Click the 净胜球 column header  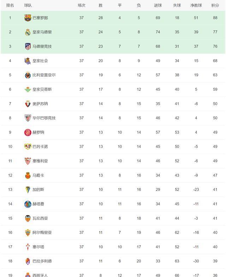point(196,6)
